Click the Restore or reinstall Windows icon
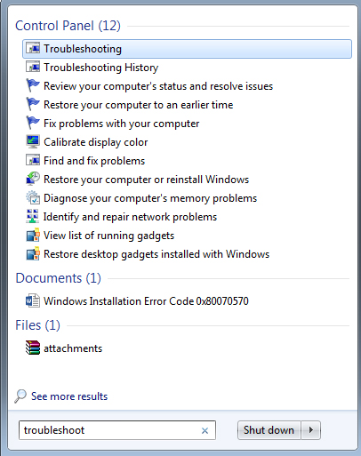The width and height of the screenshot is (361, 456). click(33, 179)
